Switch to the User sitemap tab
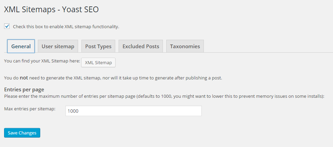 (x=58, y=46)
